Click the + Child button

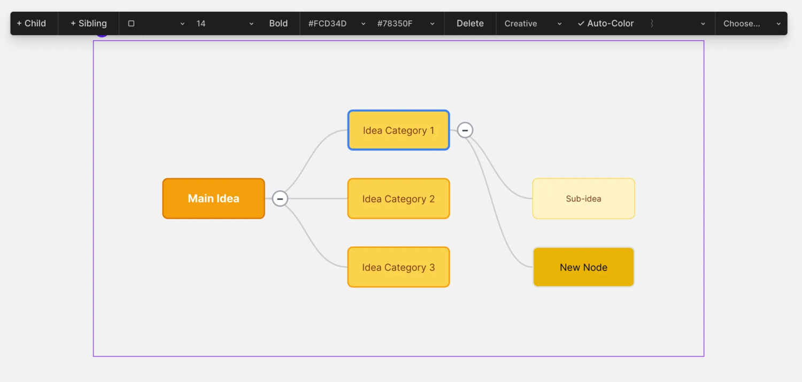(32, 24)
